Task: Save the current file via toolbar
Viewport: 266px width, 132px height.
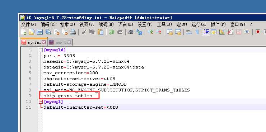Action: [x=40, y=32]
